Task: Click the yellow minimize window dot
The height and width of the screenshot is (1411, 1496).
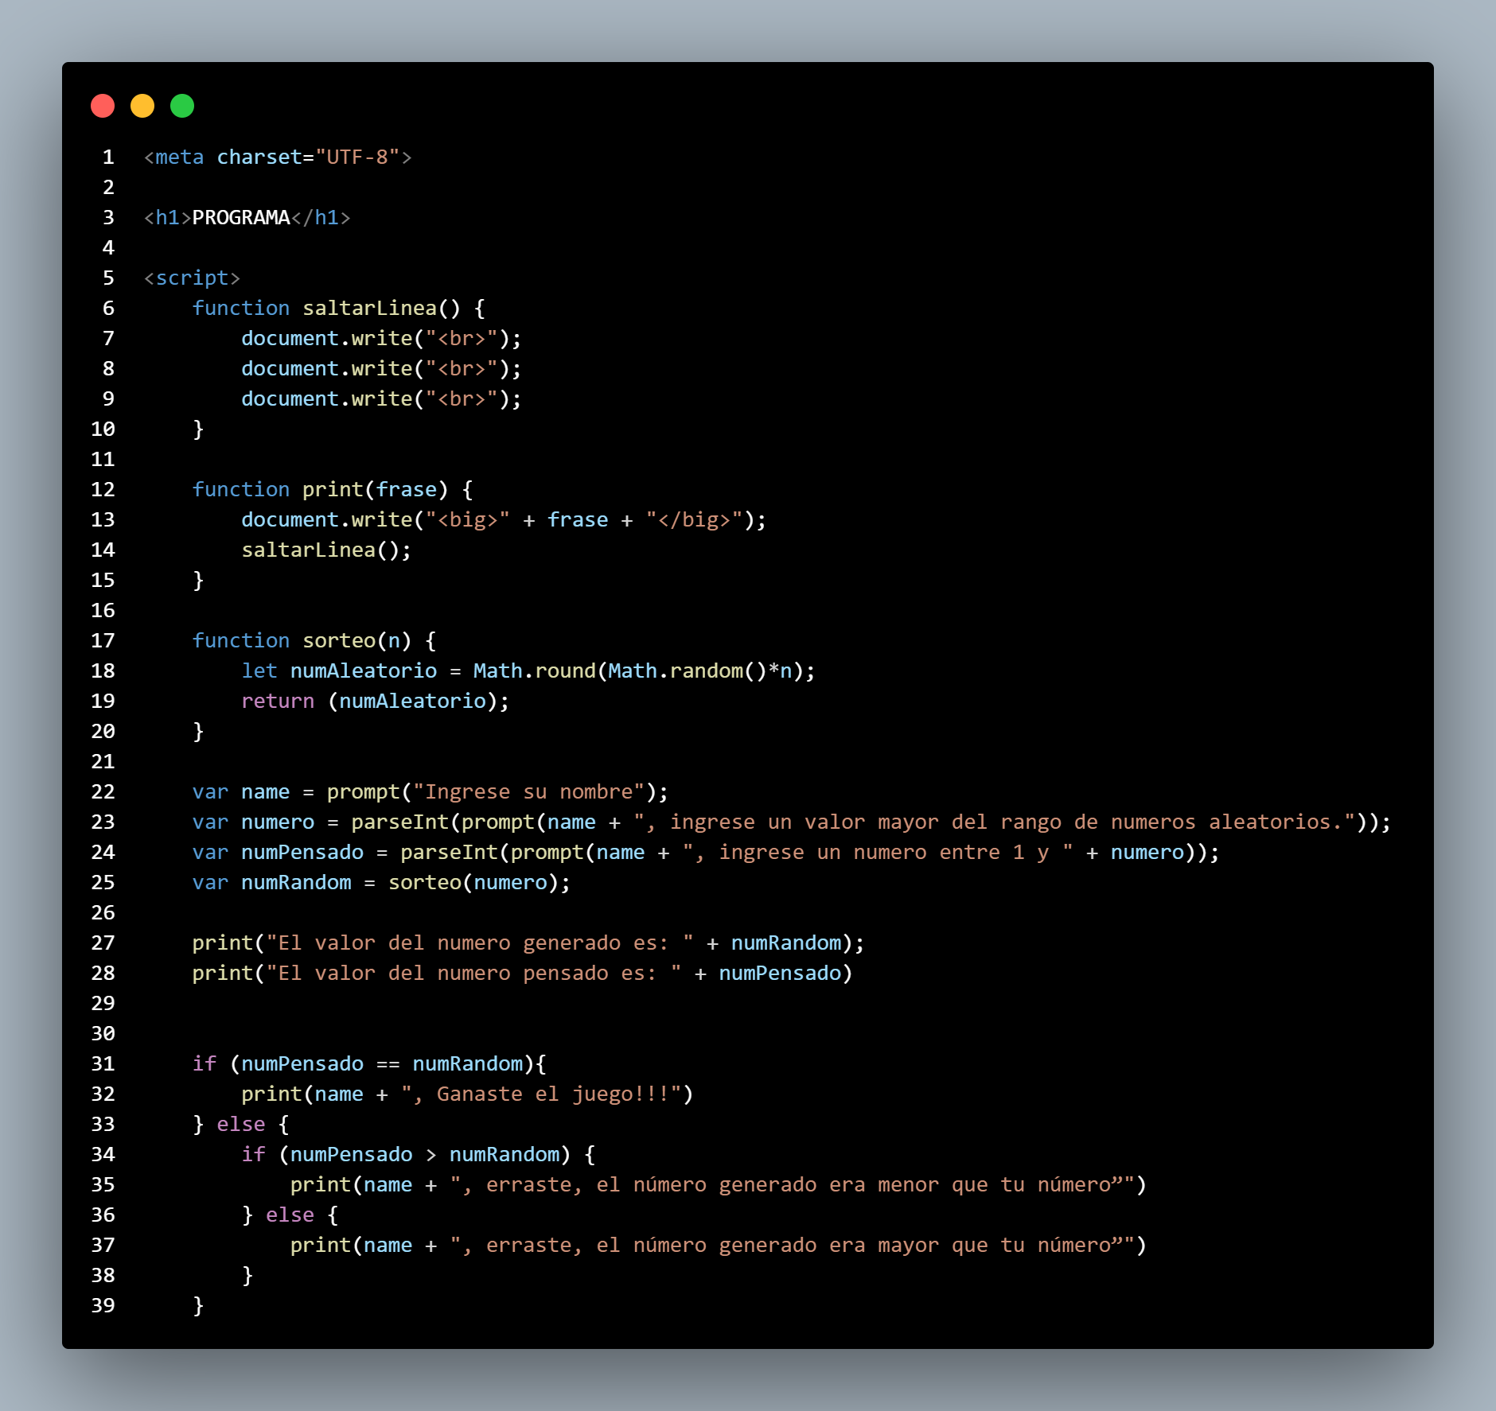Action: [142, 106]
